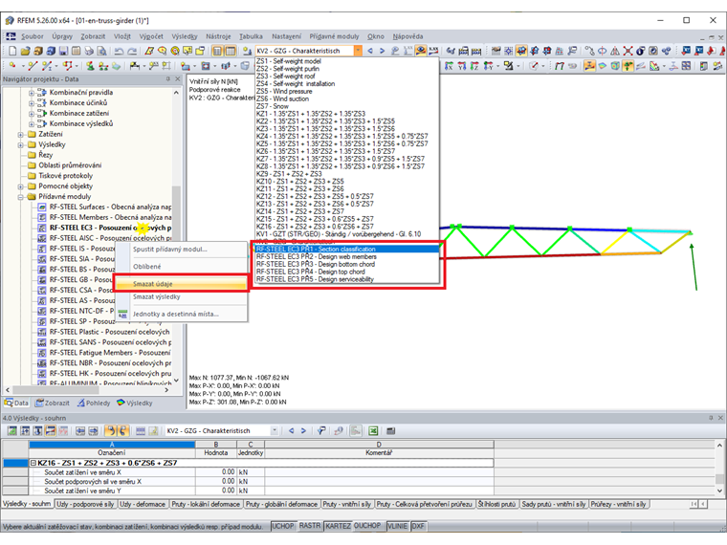727x545 pixels.
Task: Click the new node tool icon
Action: click(12, 66)
